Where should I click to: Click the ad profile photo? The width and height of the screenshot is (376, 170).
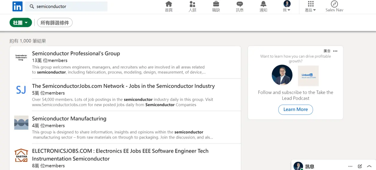click(x=282, y=75)
